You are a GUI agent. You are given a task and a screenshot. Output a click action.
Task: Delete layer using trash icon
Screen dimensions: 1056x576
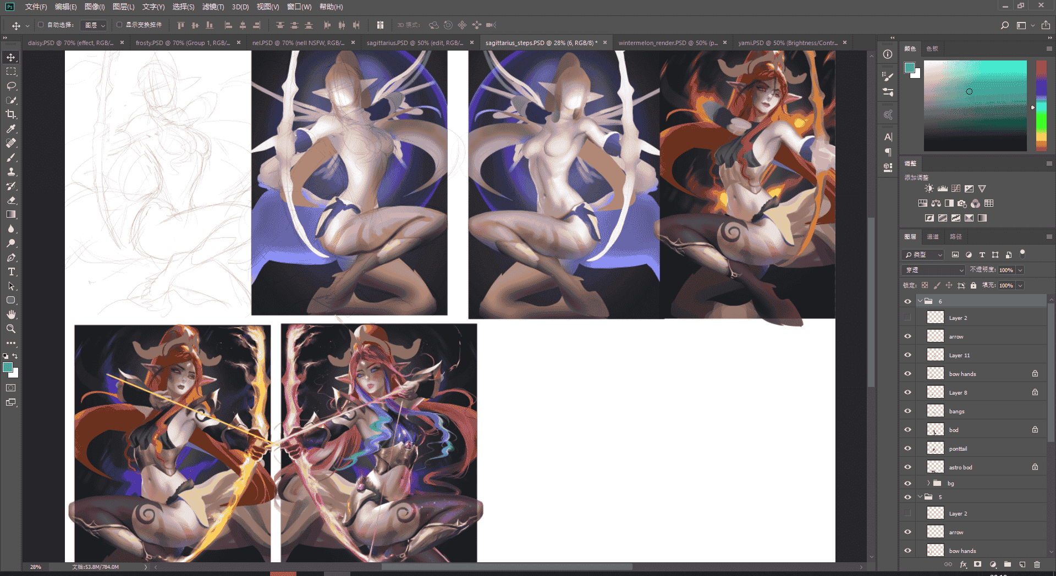1037,564
